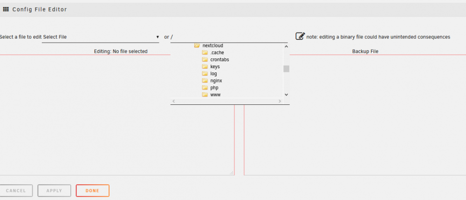This screenshot has width=466, height=200.
Task: Click the Editing: No file selected label
Action: (121, 52)
